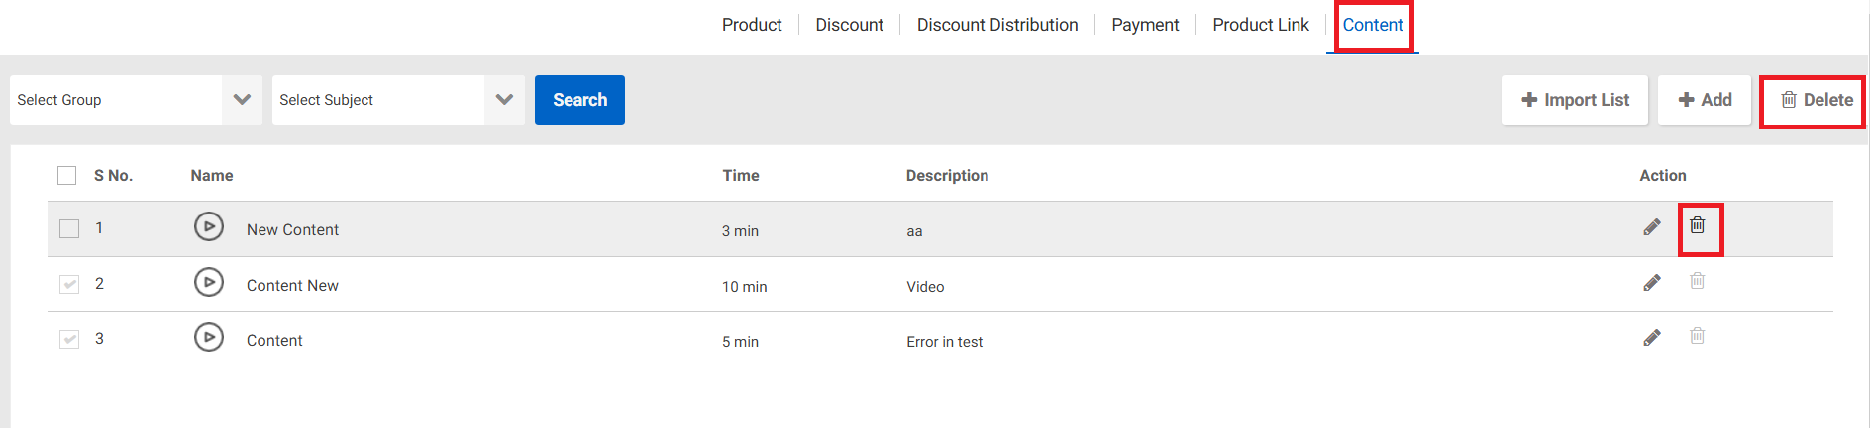The image size is (1870, 428).
Task: Click play icon beside Content row 3
Action: (x=208, y=338)
